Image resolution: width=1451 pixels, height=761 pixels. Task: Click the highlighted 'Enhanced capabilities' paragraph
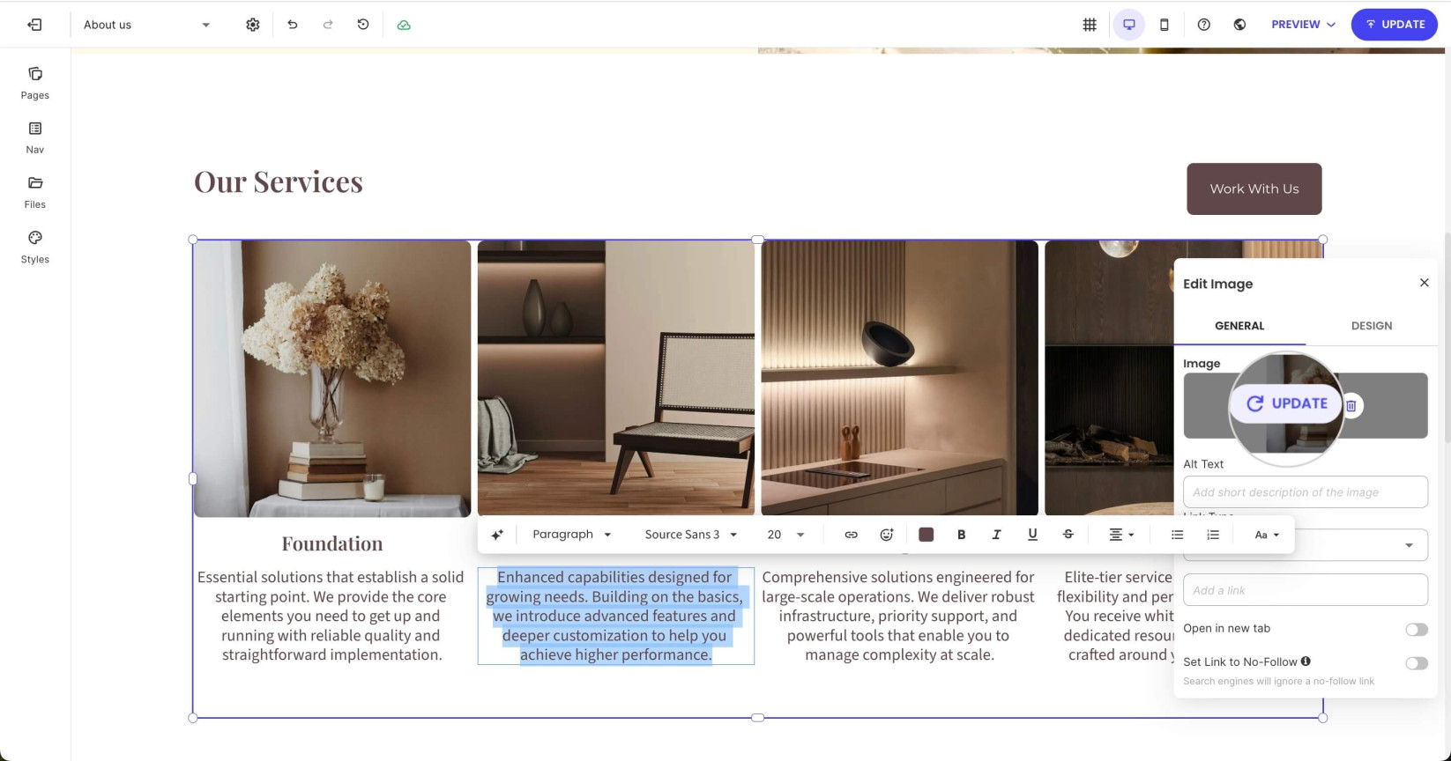pos(615,616)
